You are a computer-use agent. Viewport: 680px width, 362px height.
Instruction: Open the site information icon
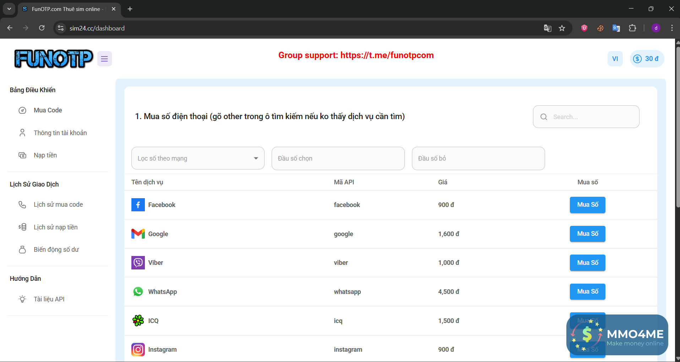point(61,28)
